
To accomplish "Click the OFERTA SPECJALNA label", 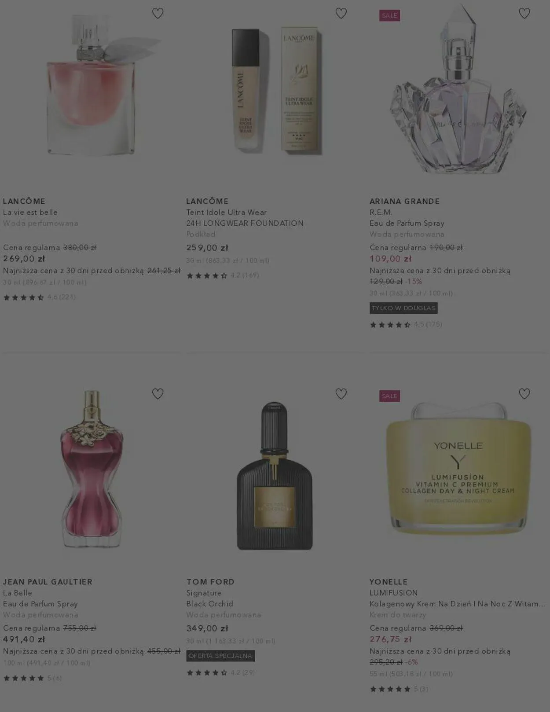I will coord(220,656).
